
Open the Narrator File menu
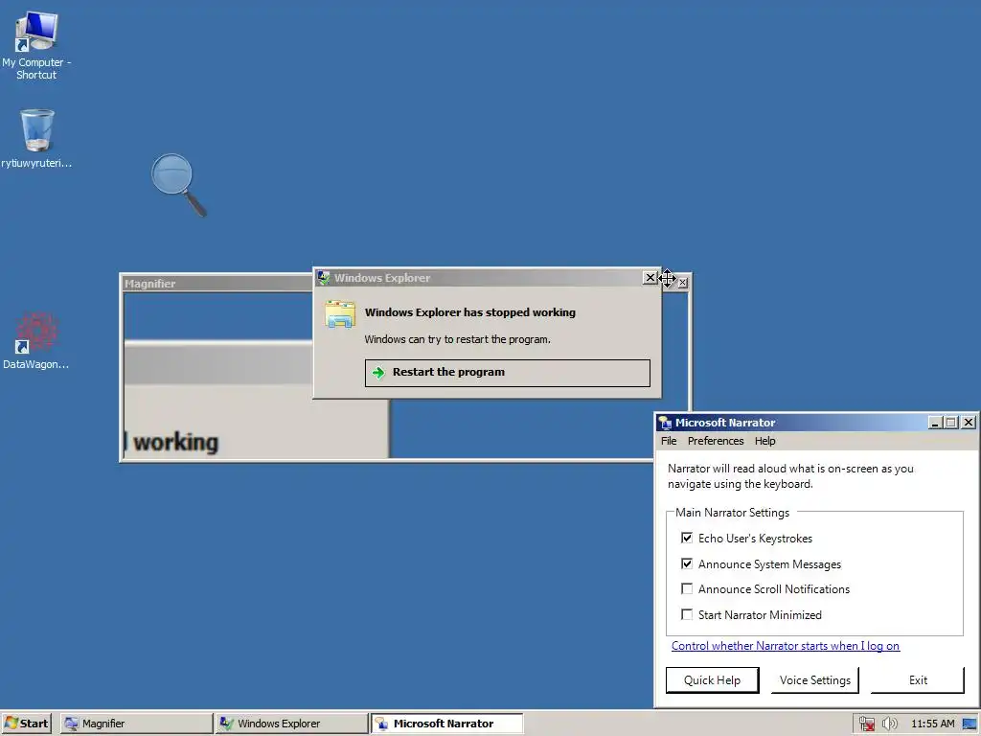point(669,441)
